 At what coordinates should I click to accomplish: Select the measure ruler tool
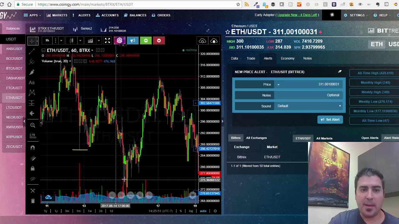32,136
